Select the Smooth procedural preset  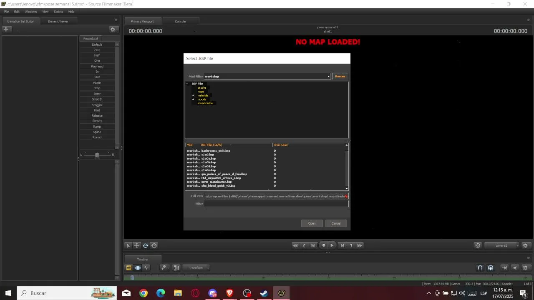[x=97, y=99]
